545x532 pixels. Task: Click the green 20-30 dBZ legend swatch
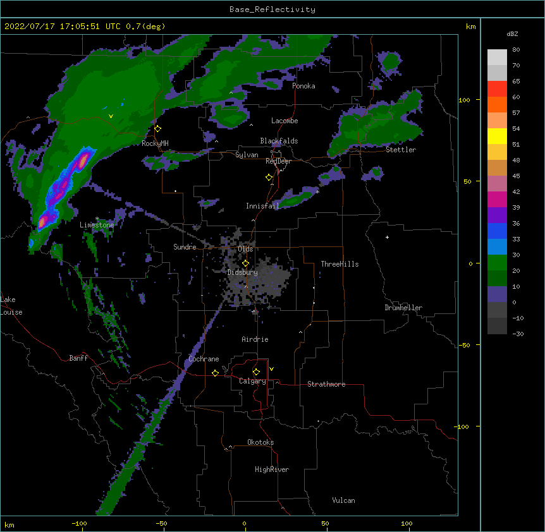(497, 263)
